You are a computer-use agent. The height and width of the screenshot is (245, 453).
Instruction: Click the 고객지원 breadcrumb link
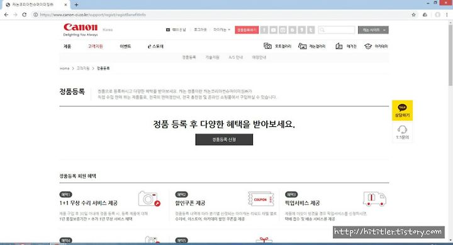coord(83,68)
